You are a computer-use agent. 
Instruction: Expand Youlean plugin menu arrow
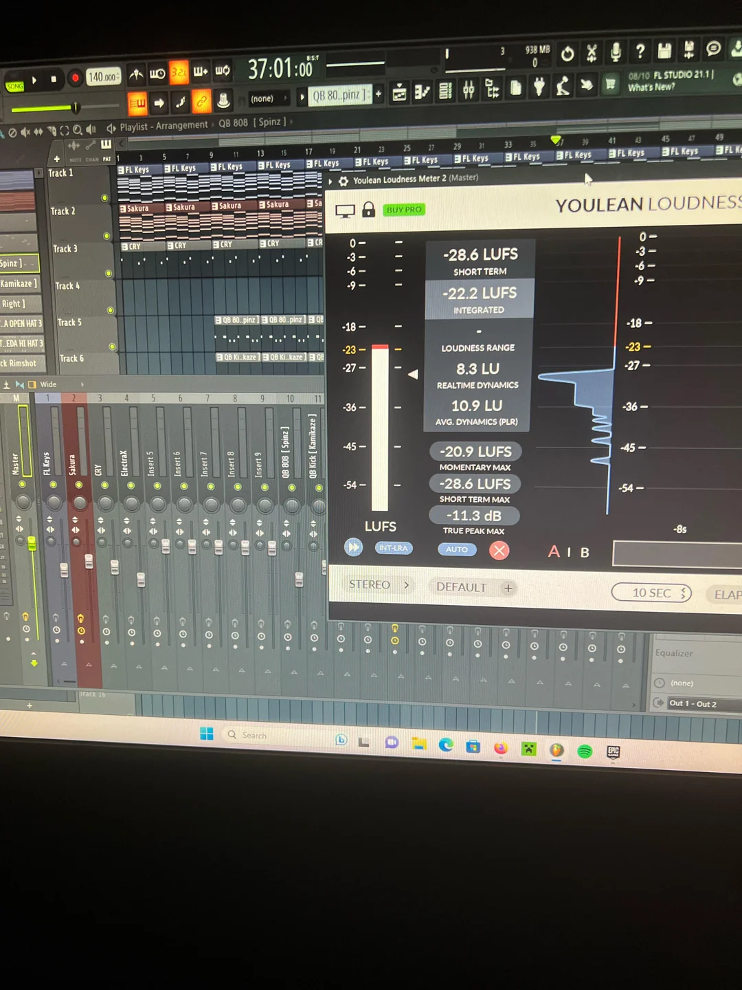tap(330, 182)
